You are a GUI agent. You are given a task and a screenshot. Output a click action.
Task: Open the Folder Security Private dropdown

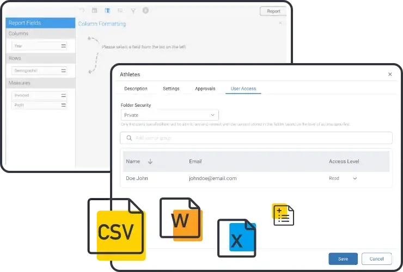(x=169, y=115)
